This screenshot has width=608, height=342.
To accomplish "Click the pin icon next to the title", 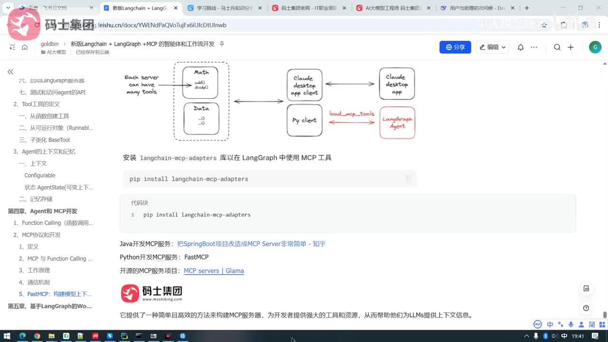I will coord(221,44).
